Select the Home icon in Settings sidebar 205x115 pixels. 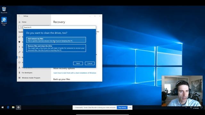20,22
